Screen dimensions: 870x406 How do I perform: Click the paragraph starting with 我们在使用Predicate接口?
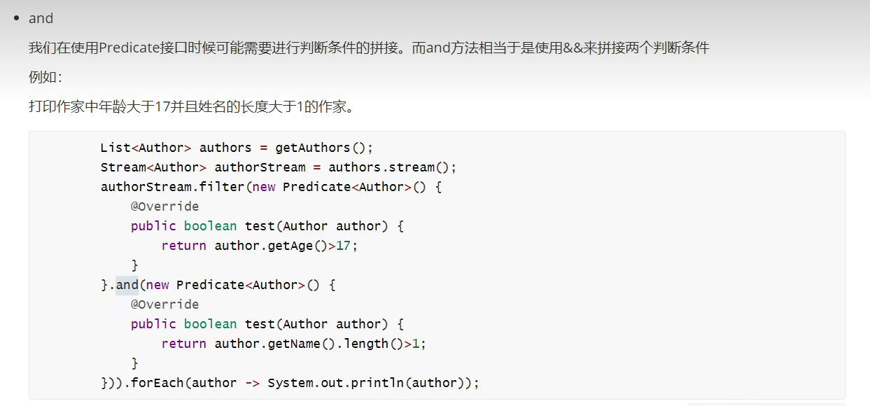pos(368,48)
